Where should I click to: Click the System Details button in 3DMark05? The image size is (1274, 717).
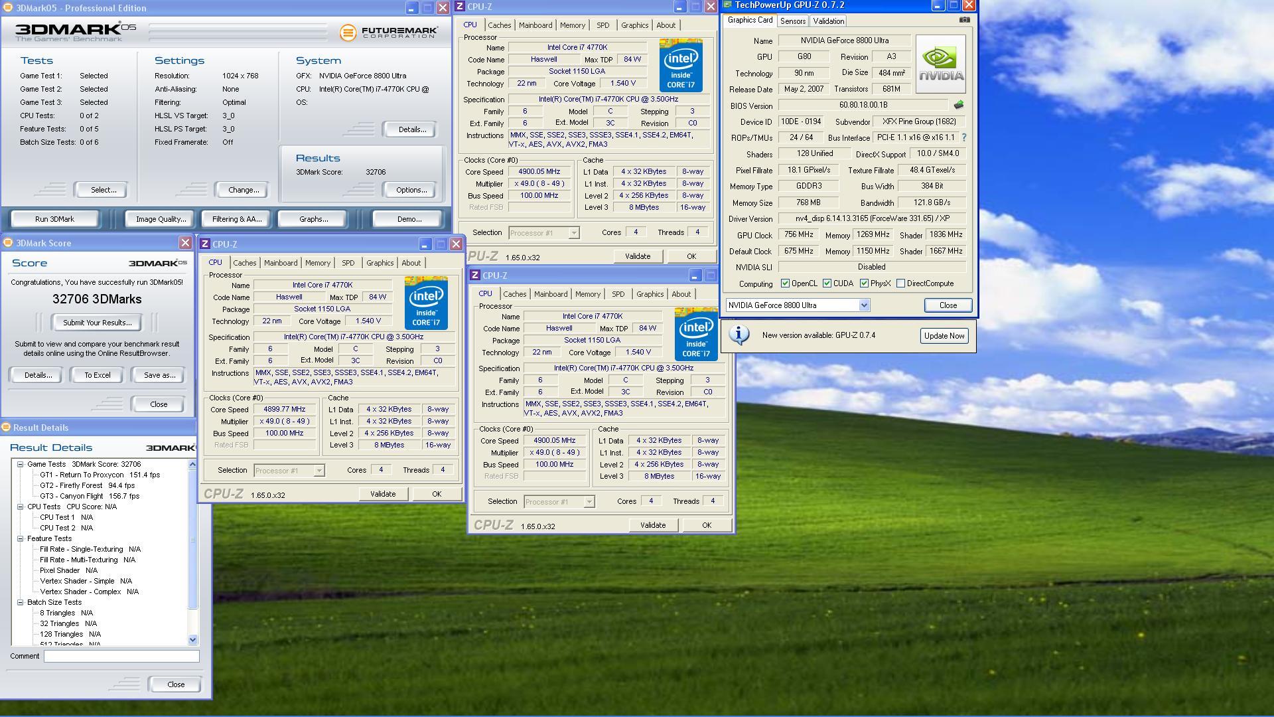point(411,129)
